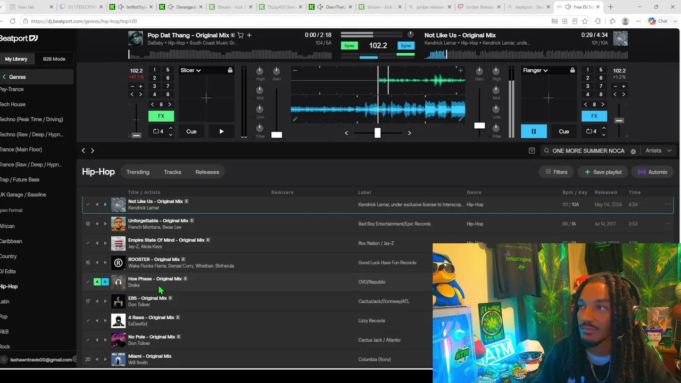Adjust the crossfader handle

point(377,133)
